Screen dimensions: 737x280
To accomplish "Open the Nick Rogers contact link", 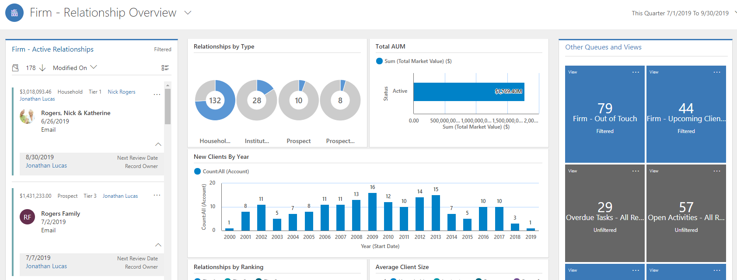I will (x=122, y=92).
